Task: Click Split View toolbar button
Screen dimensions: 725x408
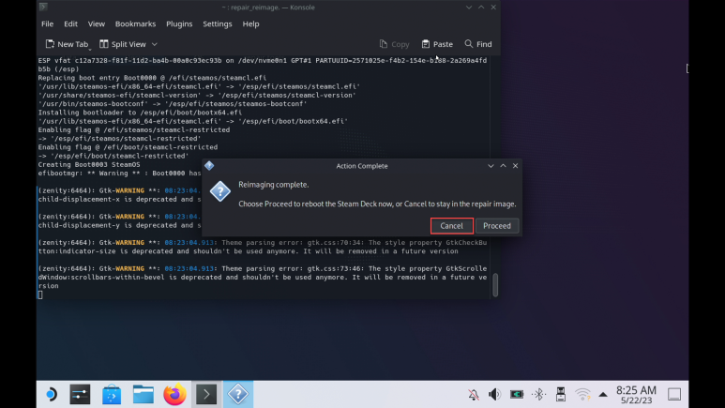Action: (123, 44)
